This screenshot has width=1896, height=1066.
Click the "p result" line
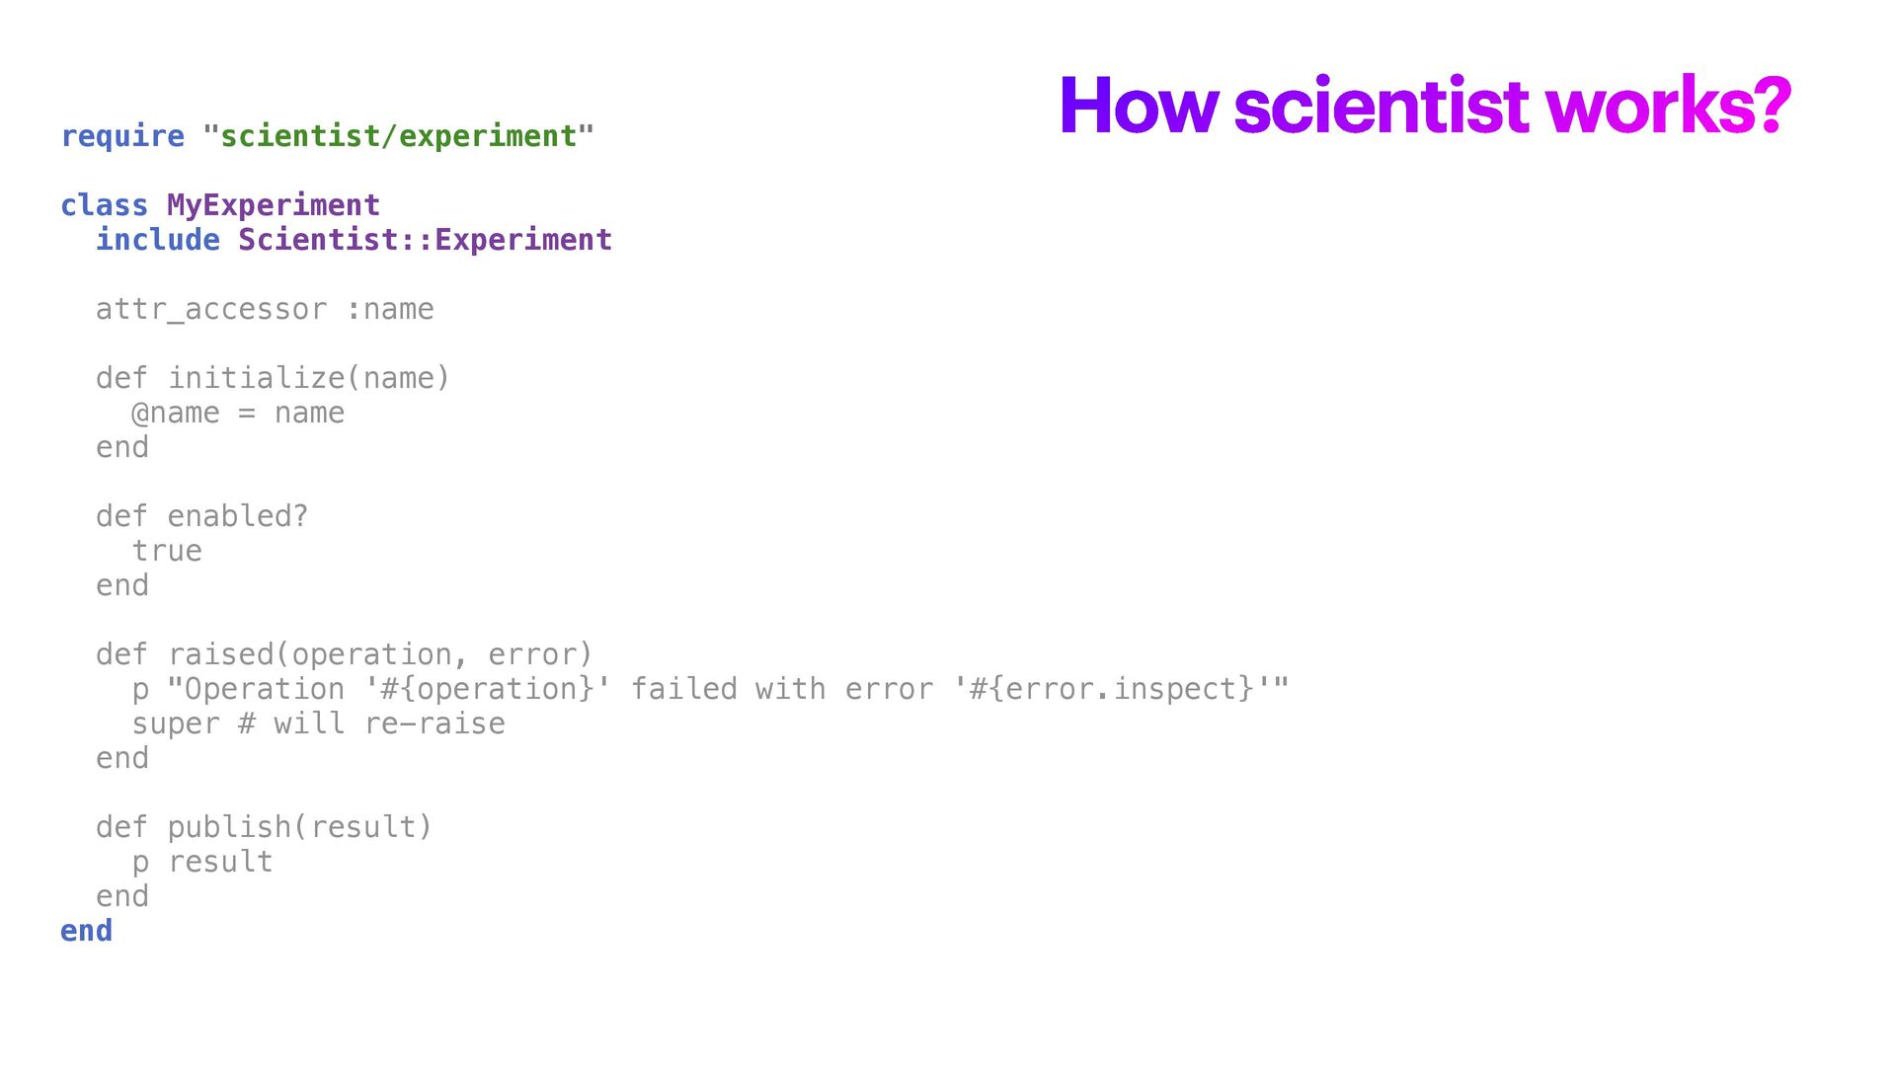(x=202, y=862)
